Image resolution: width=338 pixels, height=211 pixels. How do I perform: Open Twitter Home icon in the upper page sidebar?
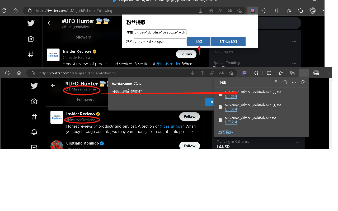(31, 39)
